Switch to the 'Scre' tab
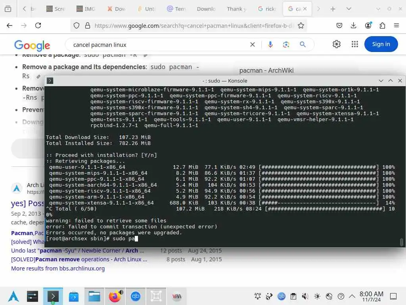 coord(56,9)
